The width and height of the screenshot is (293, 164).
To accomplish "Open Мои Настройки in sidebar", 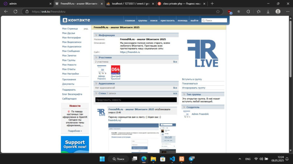I will click(x=70, y=73).
